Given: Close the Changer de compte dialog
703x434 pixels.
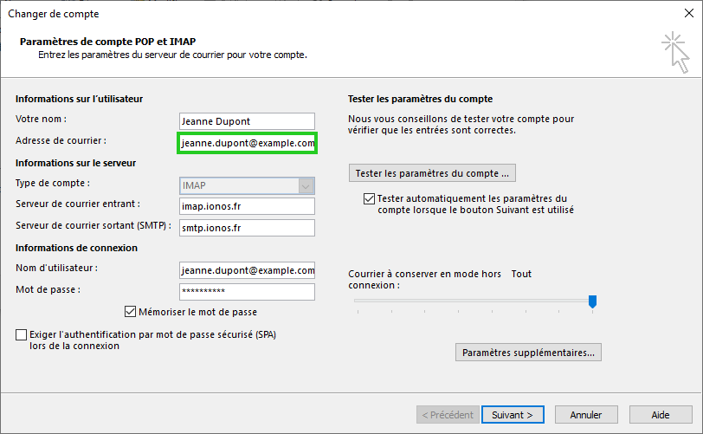Looking at the screenshot, I should [688, 14].
